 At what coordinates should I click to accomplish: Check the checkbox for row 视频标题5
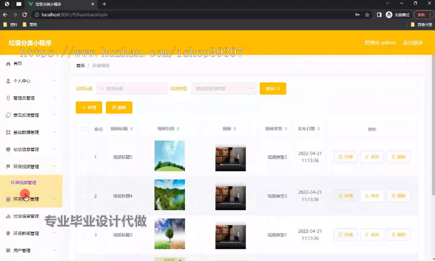(83, 157)
